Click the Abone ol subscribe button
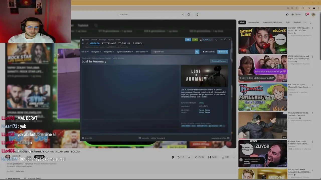This screenshot has height=180, width=321. pyautogui.click(x=39, y=157)
